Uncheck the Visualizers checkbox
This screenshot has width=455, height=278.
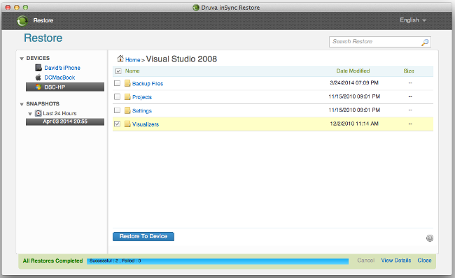(117, 124)
